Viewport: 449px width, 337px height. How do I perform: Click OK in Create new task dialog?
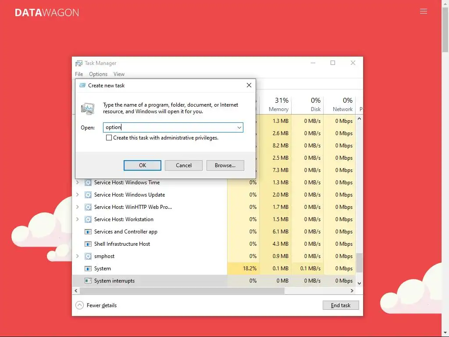point(143,165)
